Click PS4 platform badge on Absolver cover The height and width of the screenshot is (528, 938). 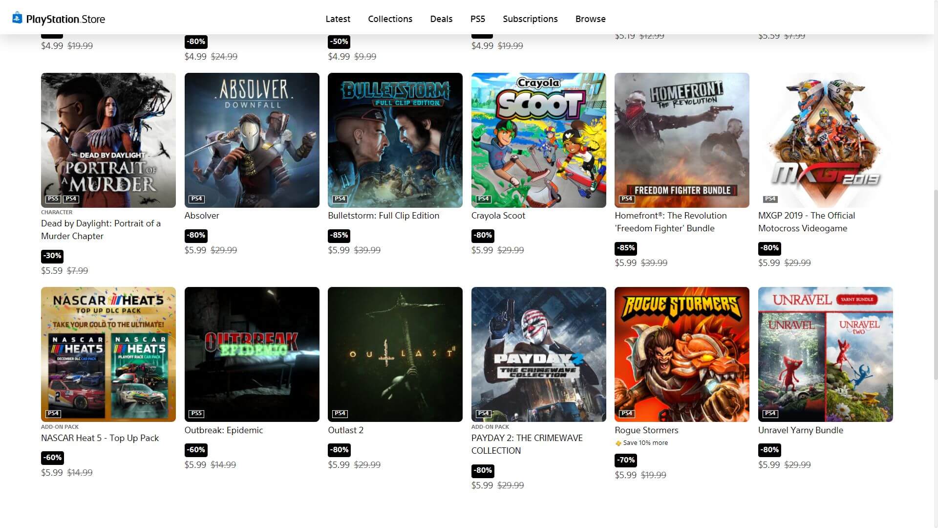click(196, 199)
